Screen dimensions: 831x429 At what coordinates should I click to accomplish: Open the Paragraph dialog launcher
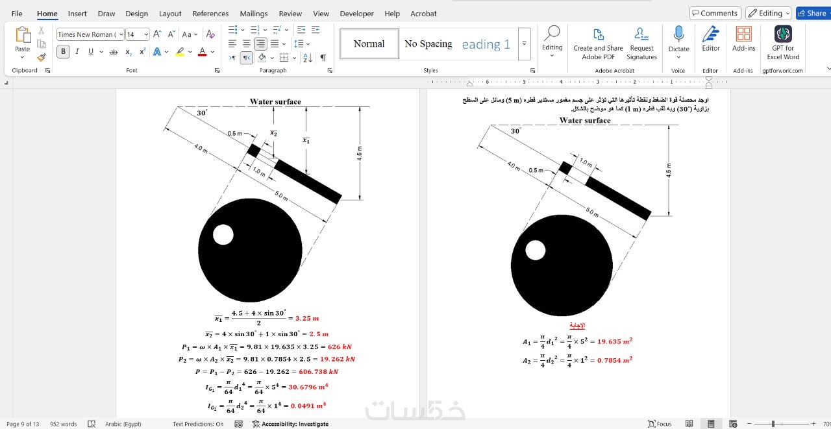coord(330,71)
